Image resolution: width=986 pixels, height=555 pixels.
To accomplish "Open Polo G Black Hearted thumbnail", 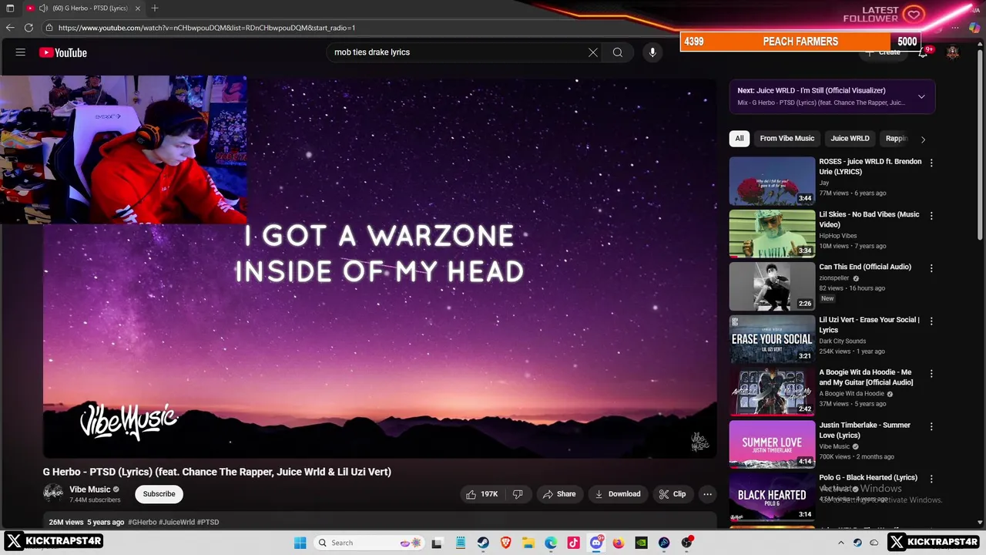I will pos(772,497).
